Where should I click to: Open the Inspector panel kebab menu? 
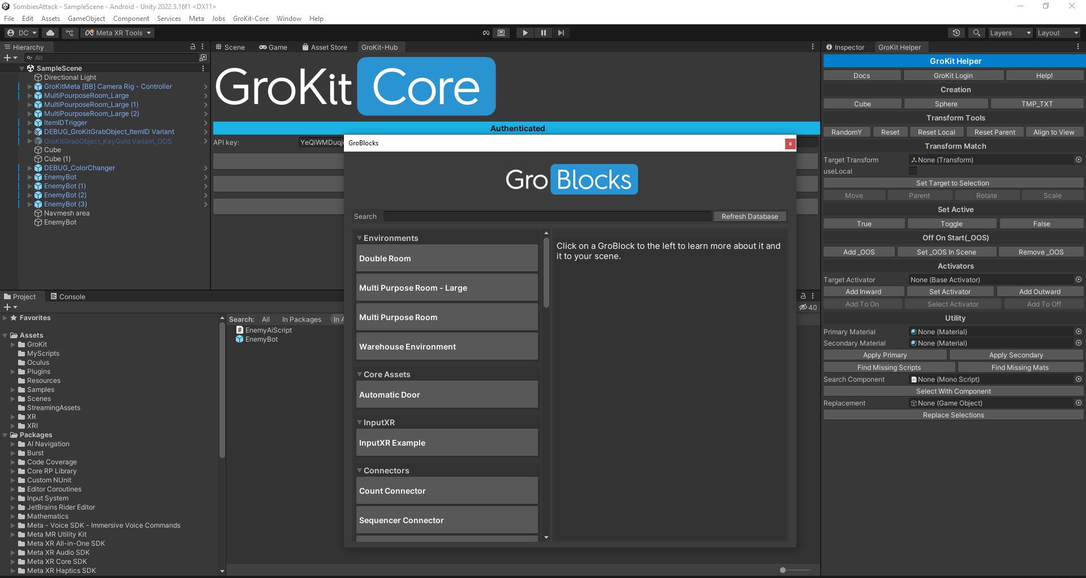pyautogui.click(x=1078, y=47)
